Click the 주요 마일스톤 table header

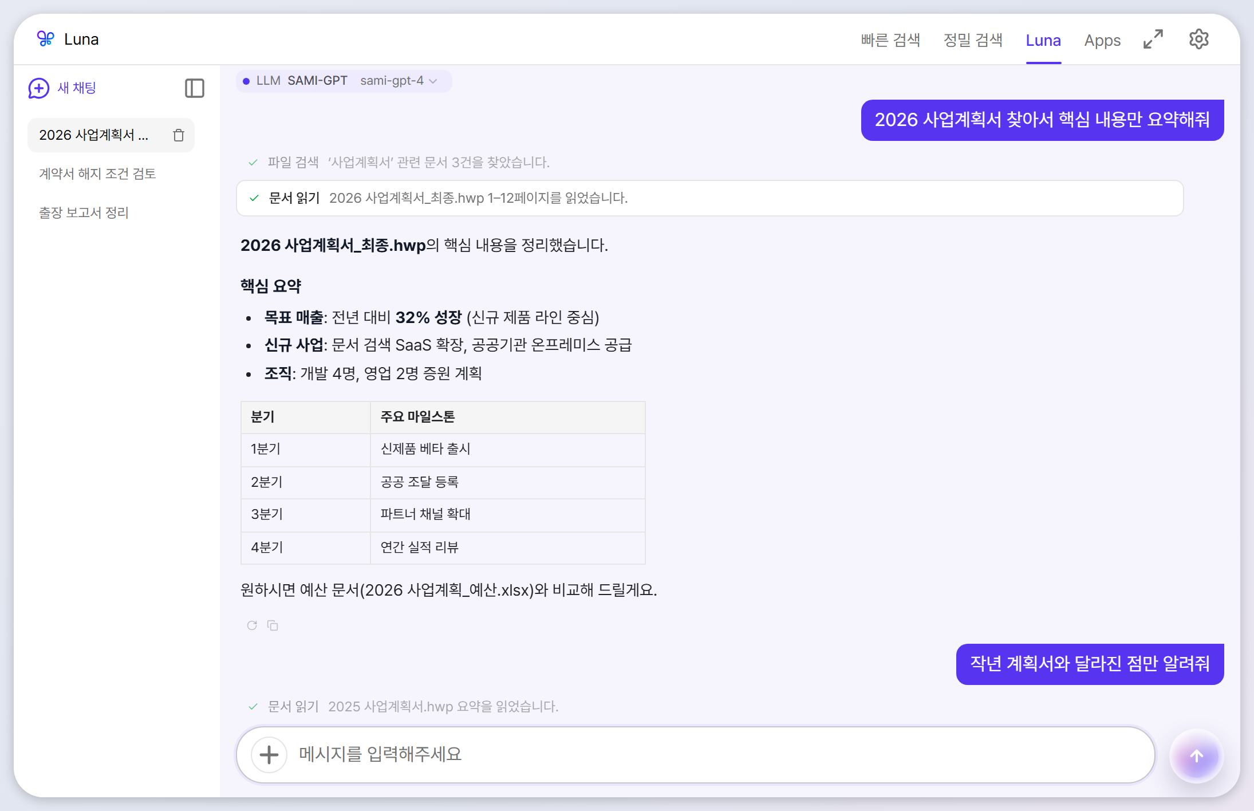pyautogui.click(x=507, y=417)
